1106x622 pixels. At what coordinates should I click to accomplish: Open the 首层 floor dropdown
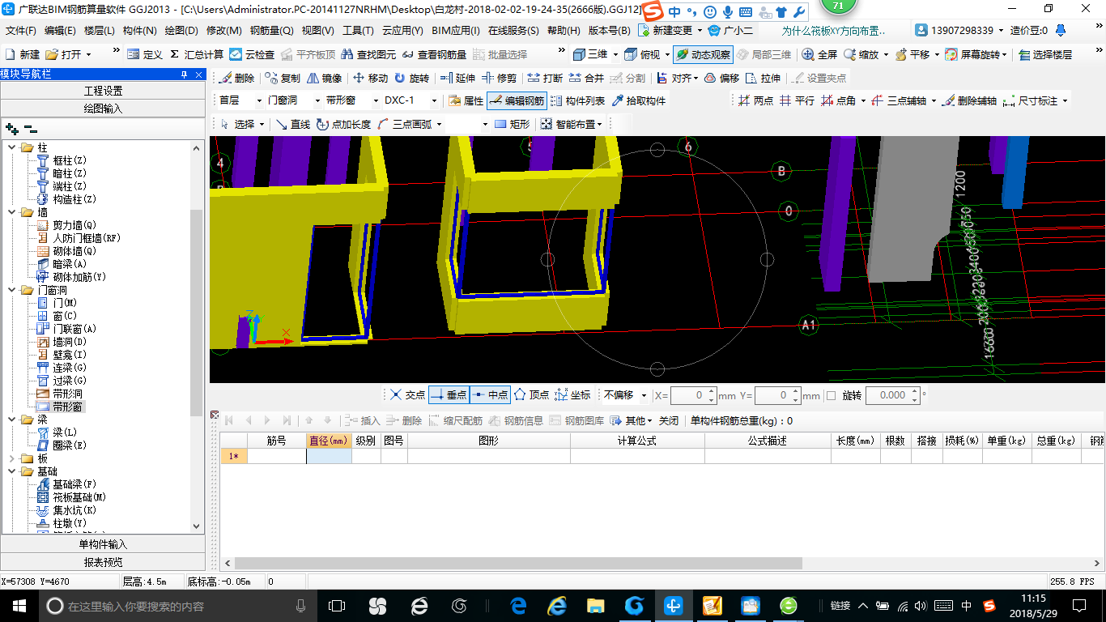[259, 100]
